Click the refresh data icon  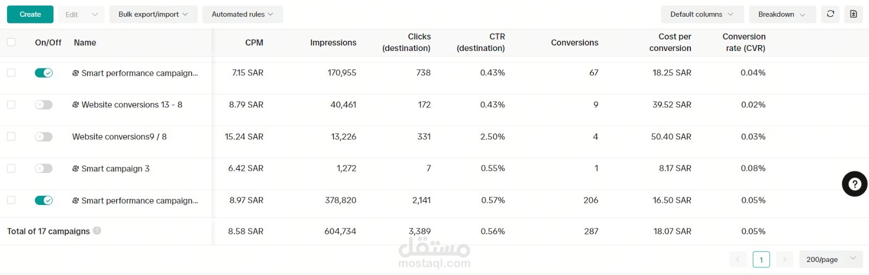(x=830, y=14)
